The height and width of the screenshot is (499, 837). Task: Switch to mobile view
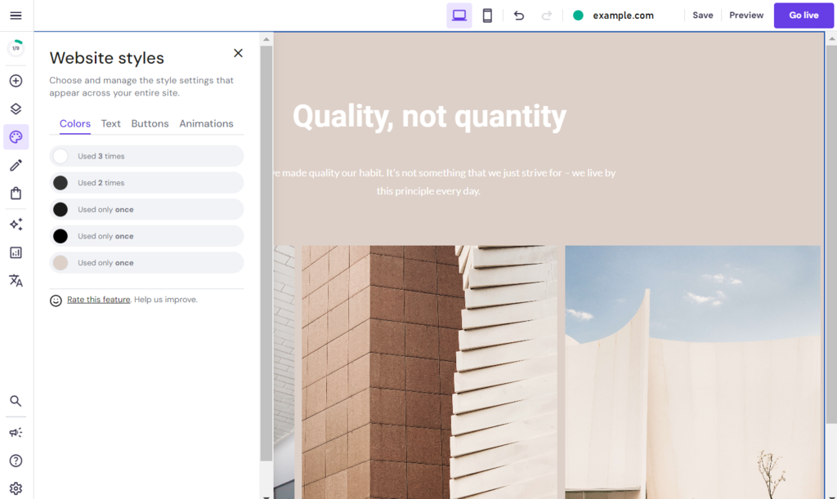coord(487,15)
